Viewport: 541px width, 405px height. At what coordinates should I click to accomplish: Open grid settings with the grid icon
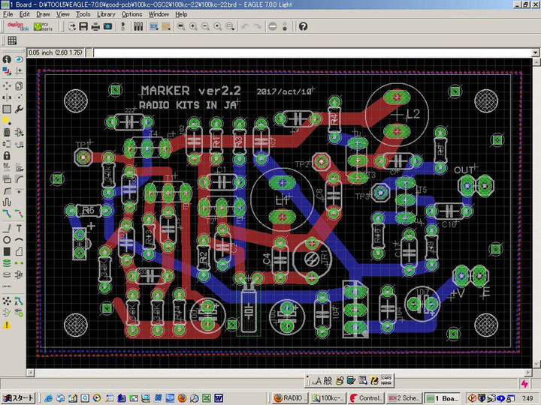(12, 40)
